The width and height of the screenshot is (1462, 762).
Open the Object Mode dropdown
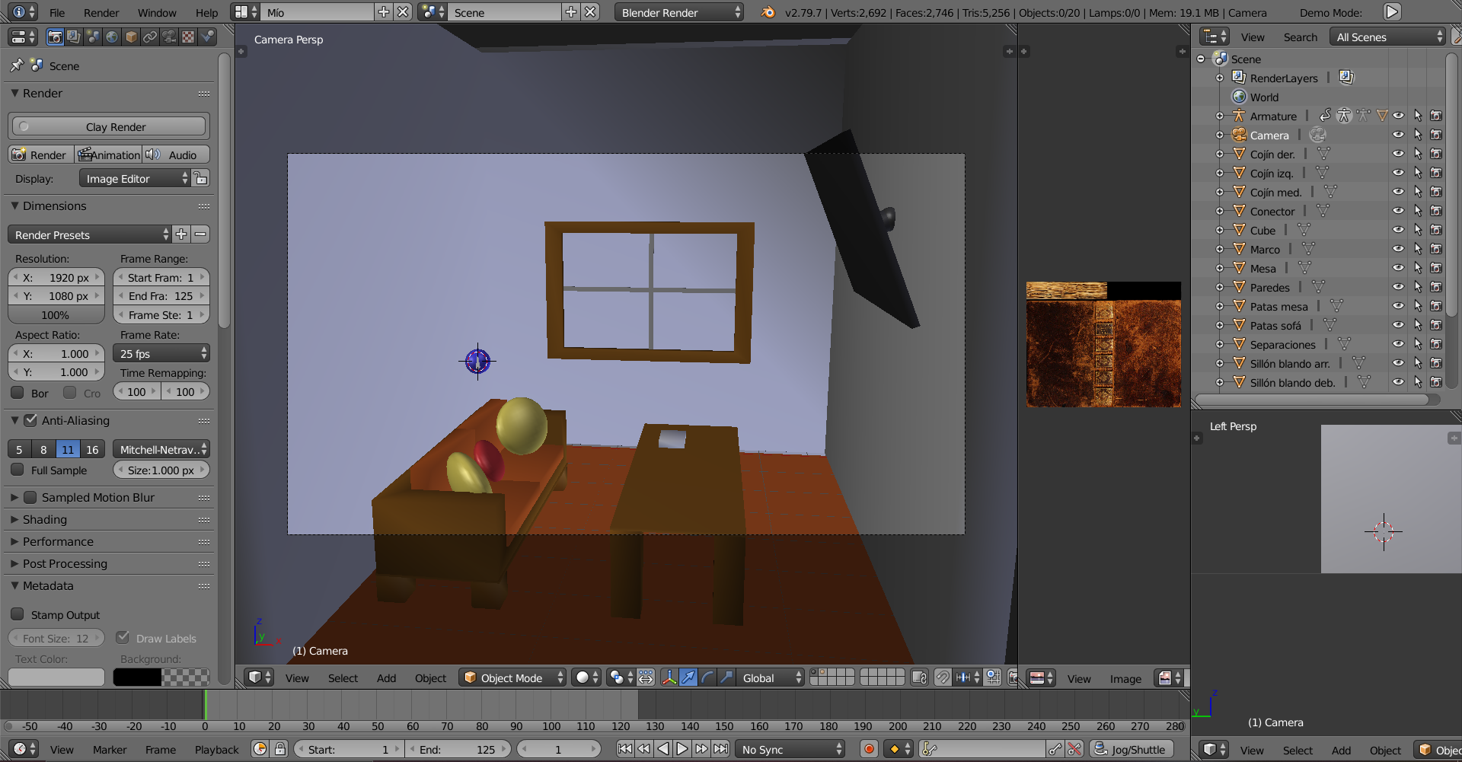(512, 678)
